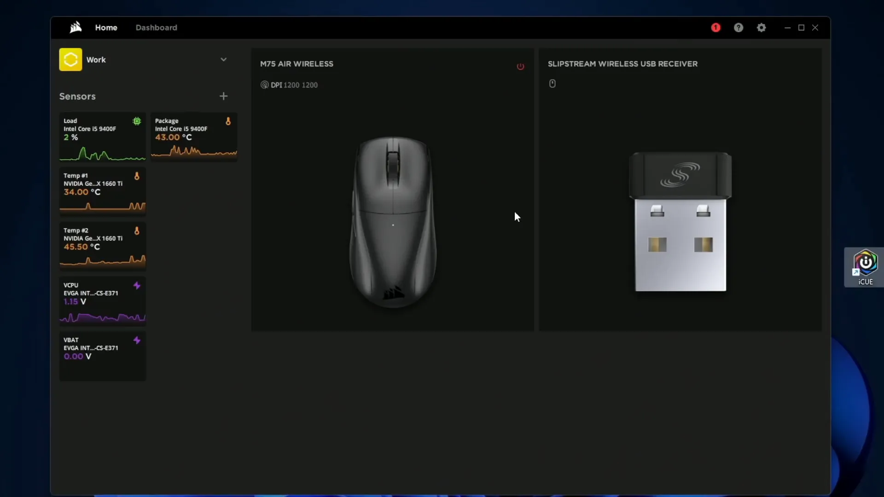The width and height of the screenshot is (884, 497).
Task: Click the DPI target icon
Action: point(264,85)
